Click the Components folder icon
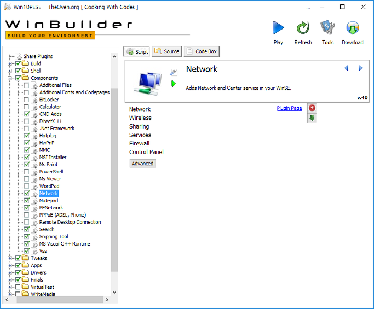The image size is (374, 309). [25, 78]
